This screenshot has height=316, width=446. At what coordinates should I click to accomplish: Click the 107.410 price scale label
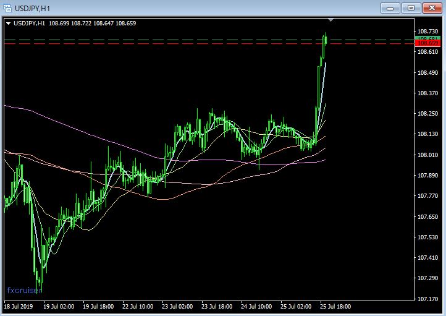click(x=427, y=258)
